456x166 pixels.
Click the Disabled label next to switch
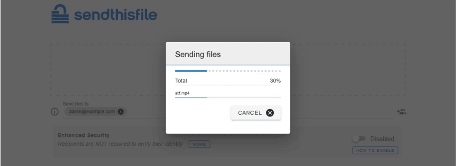click(382, 139)
